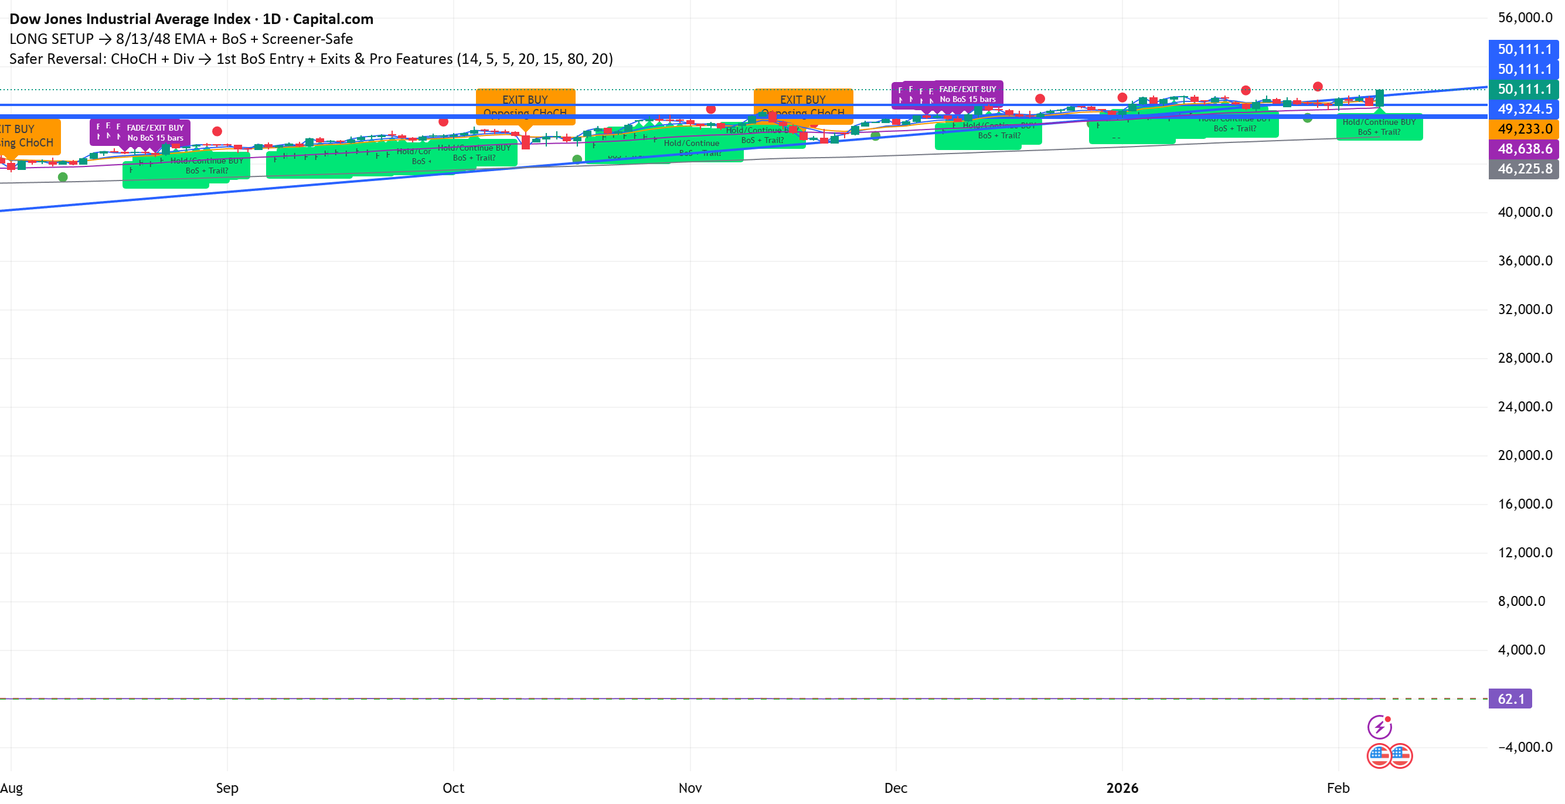Viewport: 1565px width, 804px height.
Task: Click the red signal dot just before February
Action: (1318, 86)
